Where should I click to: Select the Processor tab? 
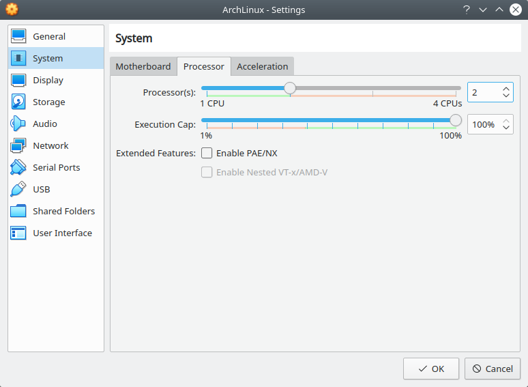pyautogui.click(x=204, y=66)
